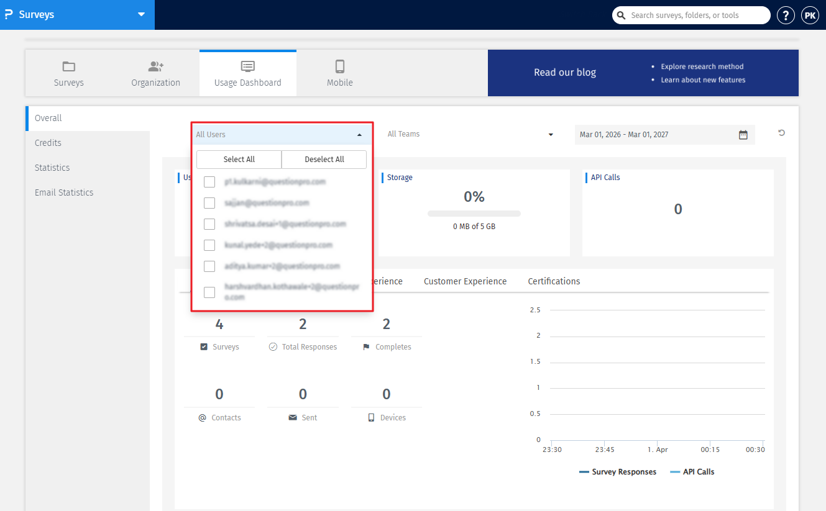Image resolution: width=826 pixels, height=511 pixels.
Task: Open the Read our blog link
Action: 564,72
